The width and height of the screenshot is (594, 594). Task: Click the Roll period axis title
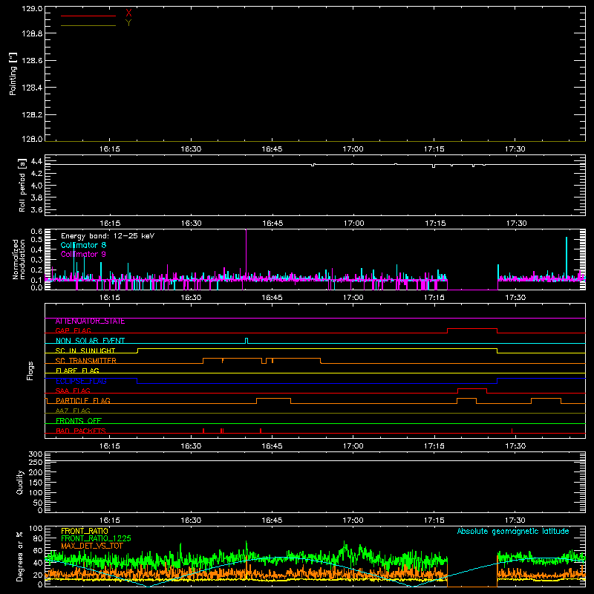click(x=22, y=185)
